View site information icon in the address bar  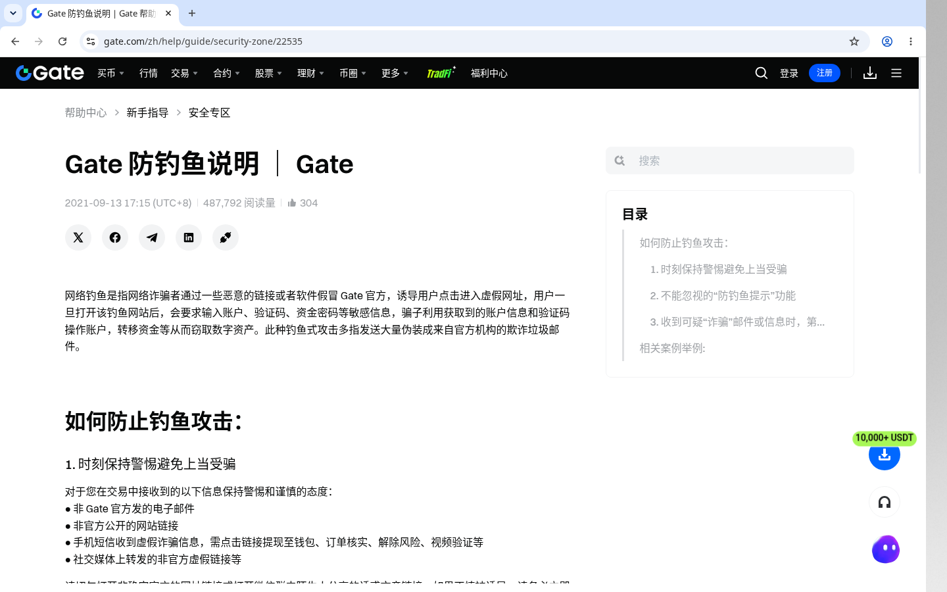(91, 41)
